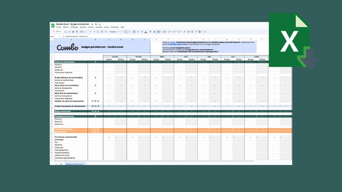Click the insert chart icon
Viewport: 342px width, 192px height.
tap(192, 32)
